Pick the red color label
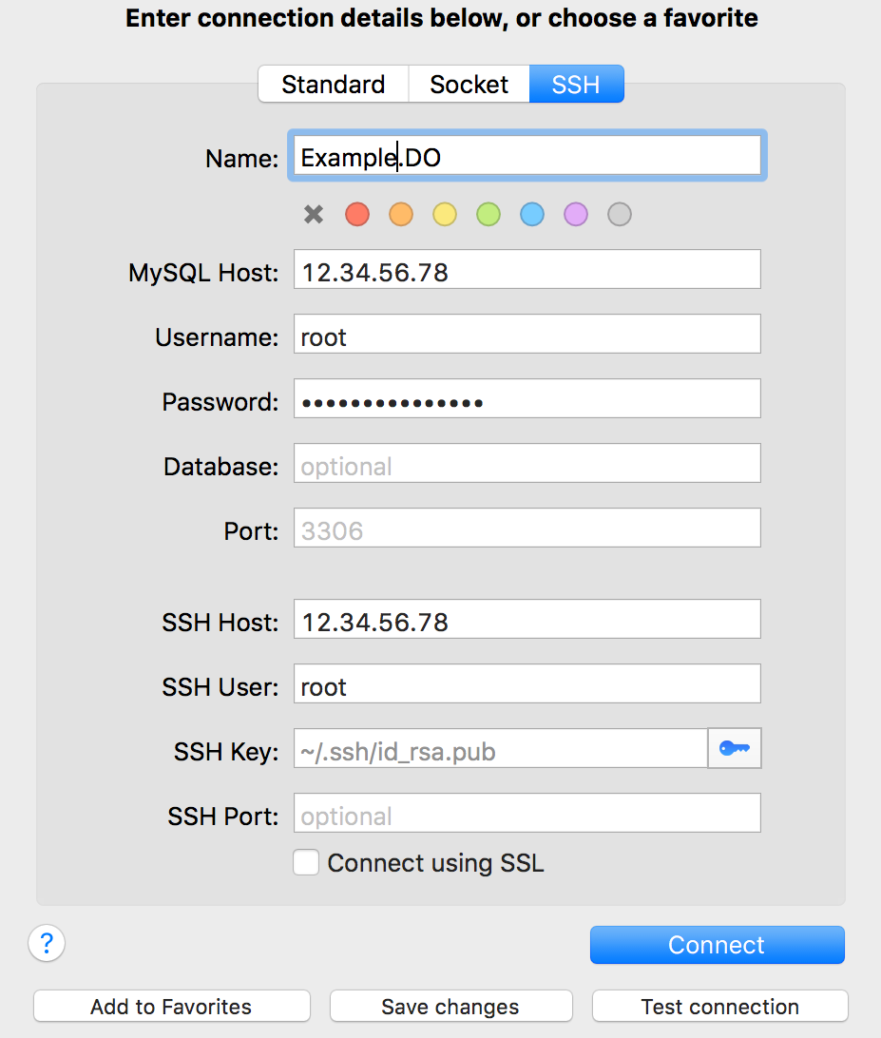The height and width of the screenshot is (1038, 881). click(x=357, y=215)
